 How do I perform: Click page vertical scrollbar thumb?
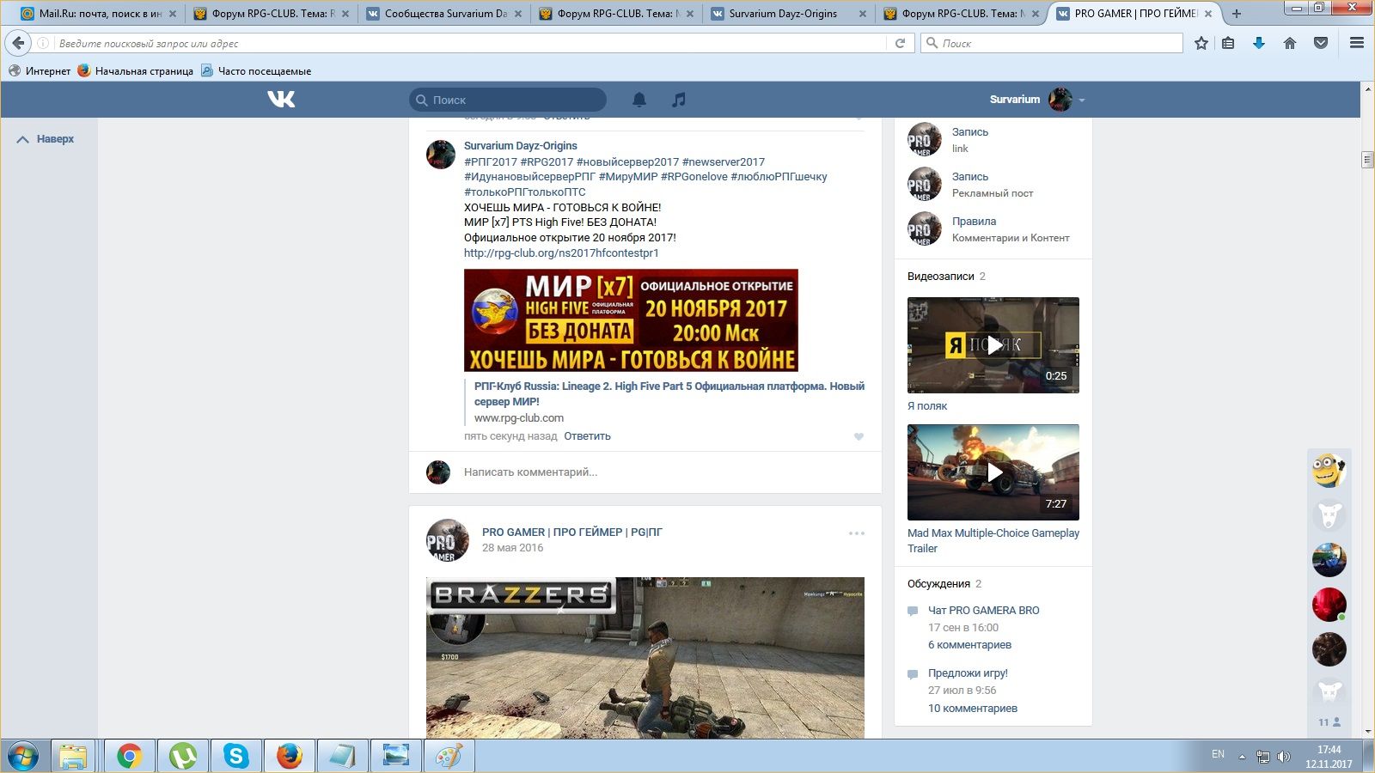tap(1367, 159)
